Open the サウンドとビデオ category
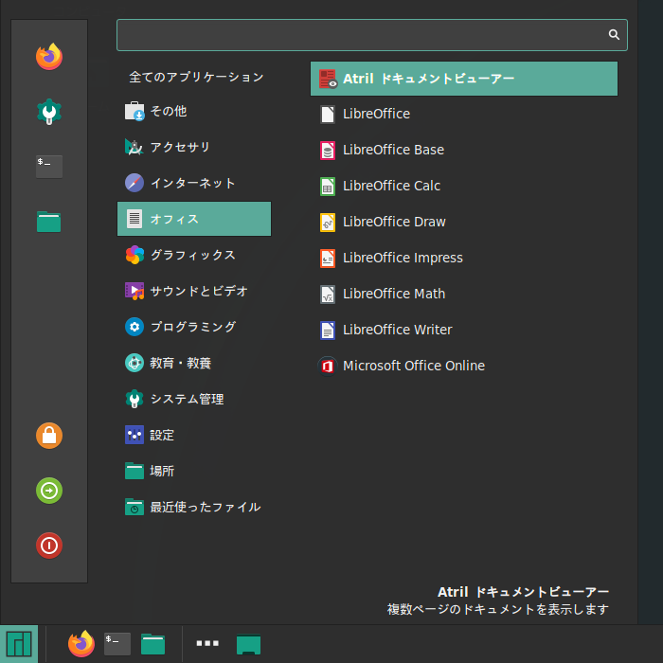This screenshot has width=663, height=663. pos(194,291)
